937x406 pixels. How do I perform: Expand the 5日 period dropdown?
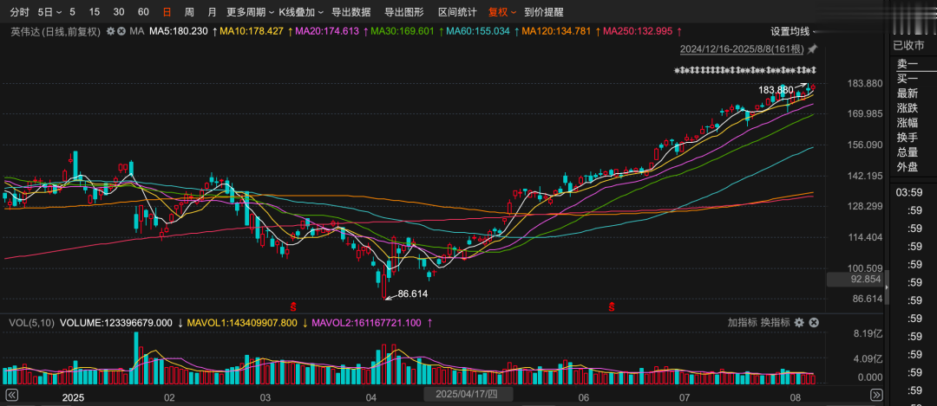(x=49, y=12)
